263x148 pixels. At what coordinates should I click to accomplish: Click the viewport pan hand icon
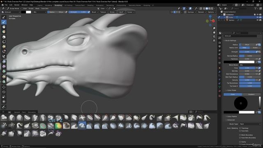[214, 32]
